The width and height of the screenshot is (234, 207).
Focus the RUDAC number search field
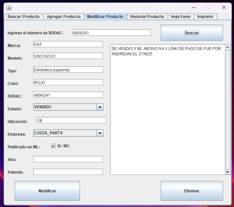click(x=112, y=33)
